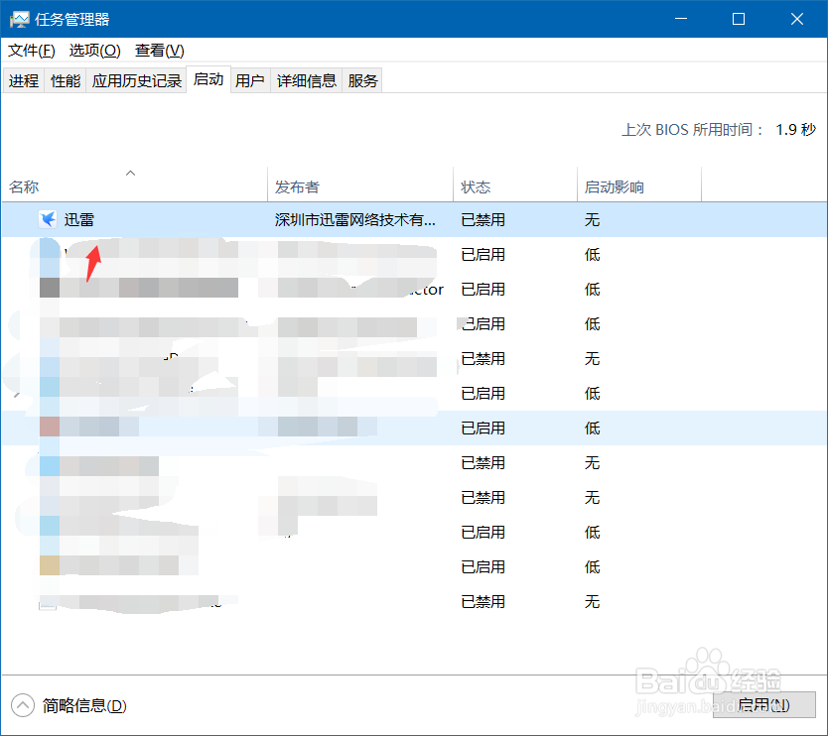This screenshot has height=736, width=828.
Task: Click 已禁用 status in 迅雷 row
Action: pyautogui.click(x=483, y=219)
